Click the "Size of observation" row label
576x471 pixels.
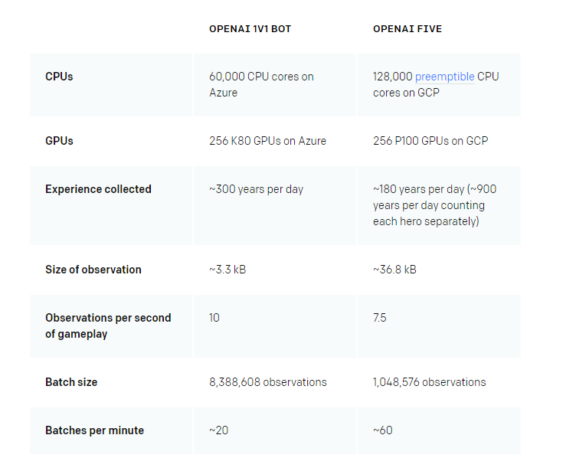coord(93,270)
